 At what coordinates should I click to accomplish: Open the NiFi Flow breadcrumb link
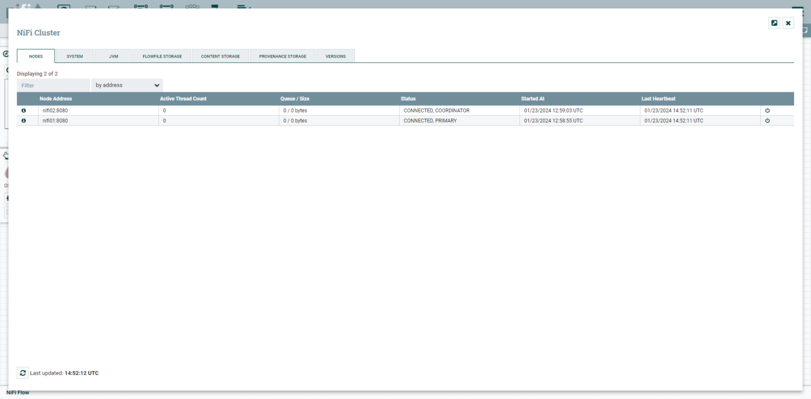(17, 392)
